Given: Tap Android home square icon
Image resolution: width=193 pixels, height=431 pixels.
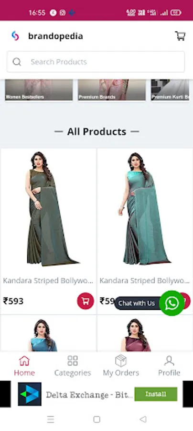Looking at the screenshot, I should 96,419.
